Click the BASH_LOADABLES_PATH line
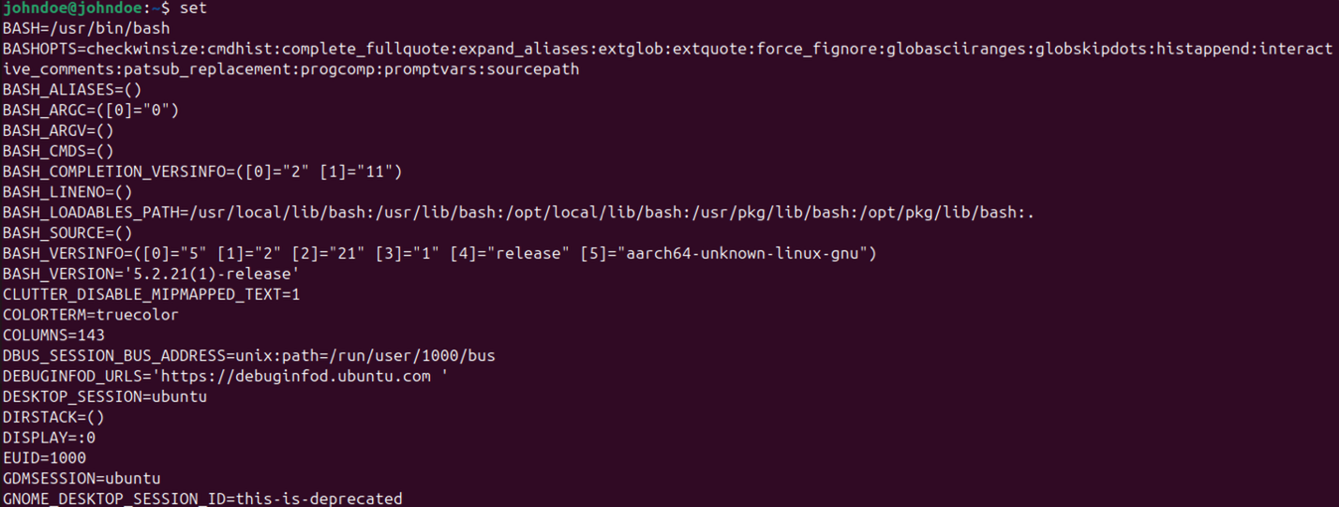1339x507 pixels. 518,213
